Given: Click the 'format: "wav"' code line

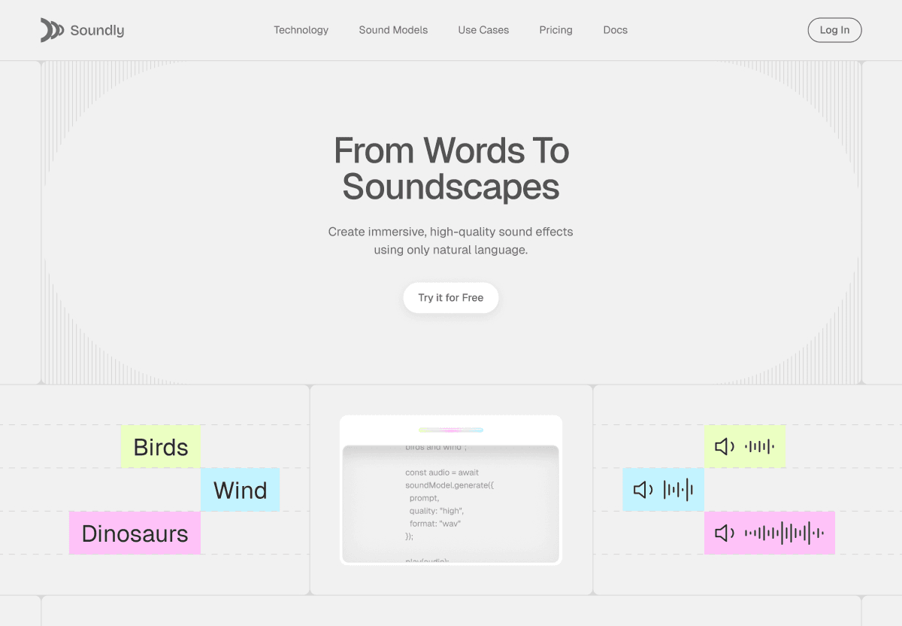Looking at the screenshot, I should [x=435, y=524].
